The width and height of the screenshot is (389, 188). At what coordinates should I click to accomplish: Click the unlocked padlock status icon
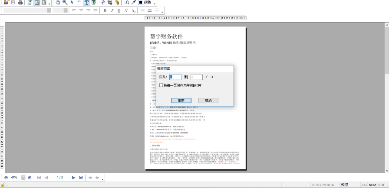[x=3, y=185]
